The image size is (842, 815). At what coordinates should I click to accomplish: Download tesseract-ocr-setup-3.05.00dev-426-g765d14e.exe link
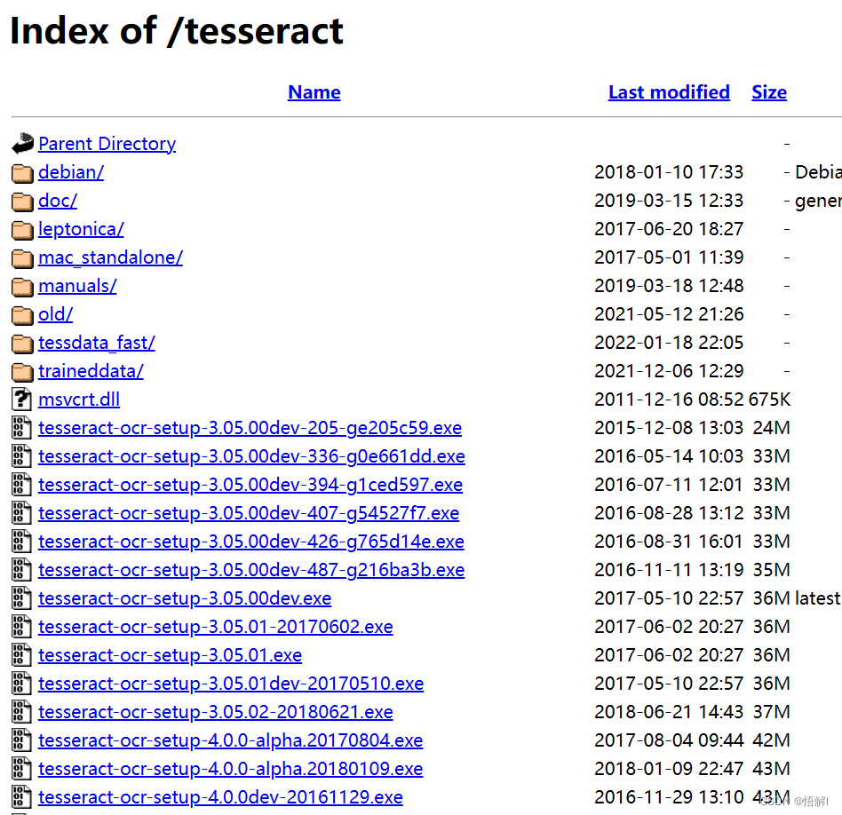click(x=251, y=542)
